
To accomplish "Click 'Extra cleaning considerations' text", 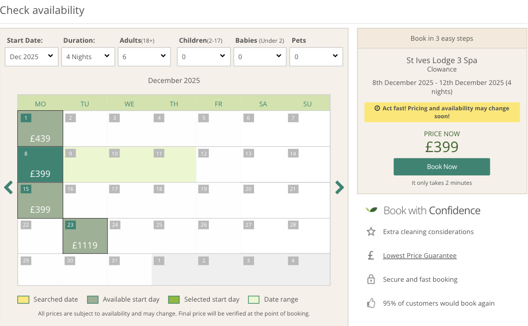I will click(x=428, y=232).
